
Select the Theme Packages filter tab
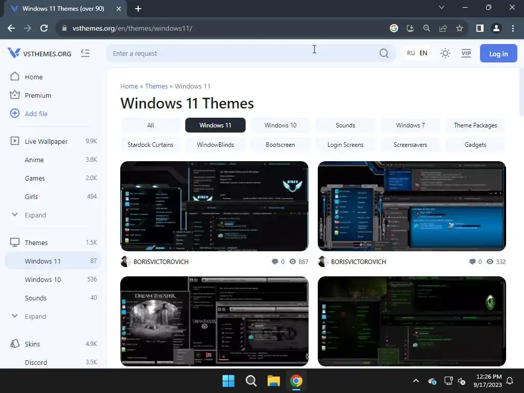pyautogui.click(x=475, y=125)
